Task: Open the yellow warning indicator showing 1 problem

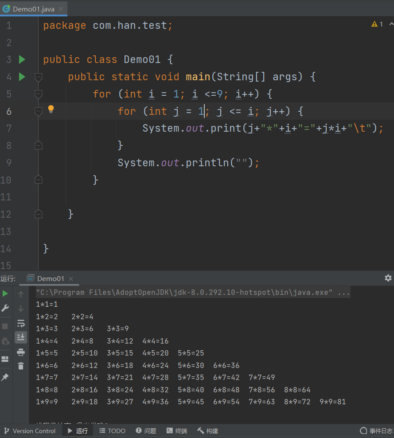Action: tap(377, 24)
